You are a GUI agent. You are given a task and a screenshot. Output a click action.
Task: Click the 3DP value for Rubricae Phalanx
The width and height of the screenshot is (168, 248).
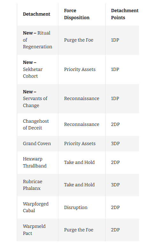pos(115,185)
